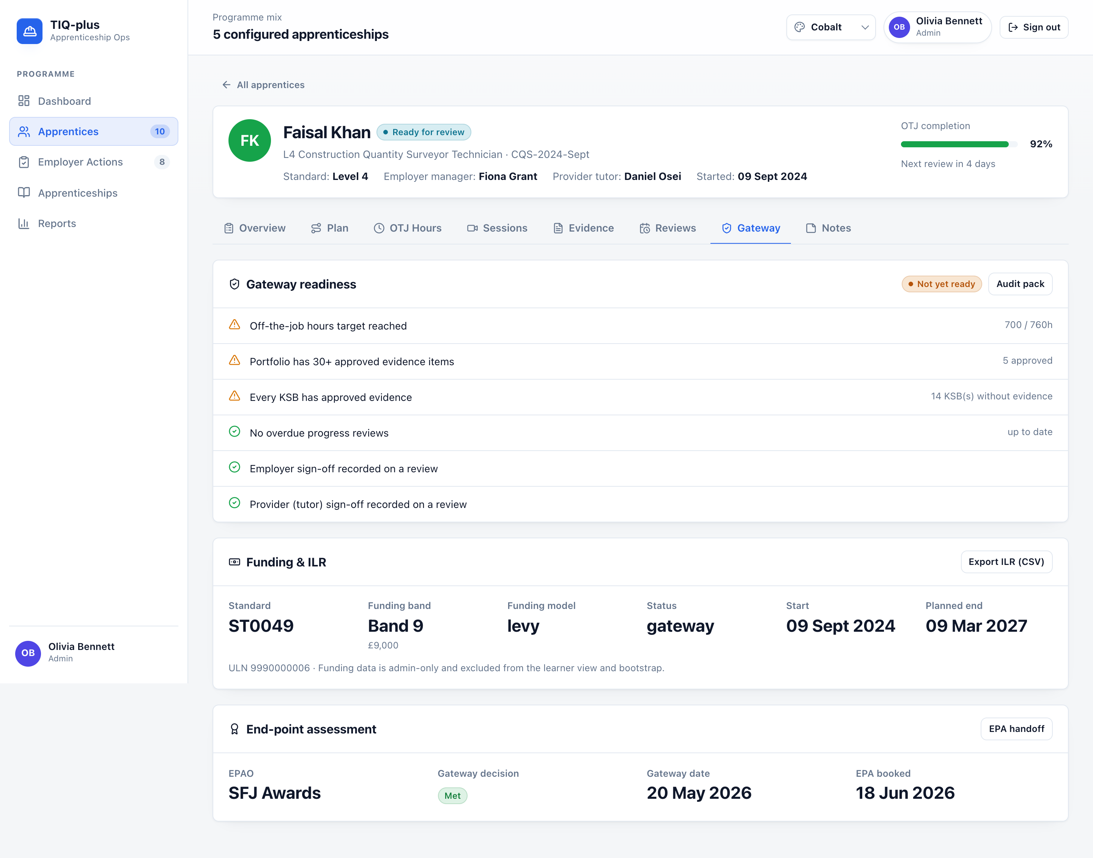Click the Met gateway decision badge

click(x=452, y=796)
